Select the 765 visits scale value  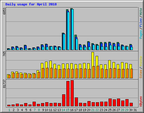(x=4, y=54)
